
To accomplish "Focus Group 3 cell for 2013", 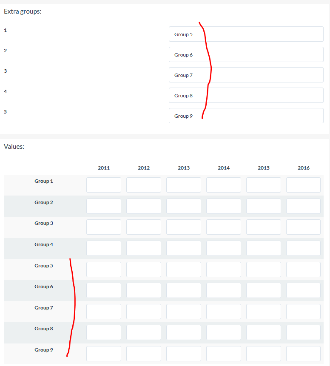I will pyautogui.click(x=184, y=227).
